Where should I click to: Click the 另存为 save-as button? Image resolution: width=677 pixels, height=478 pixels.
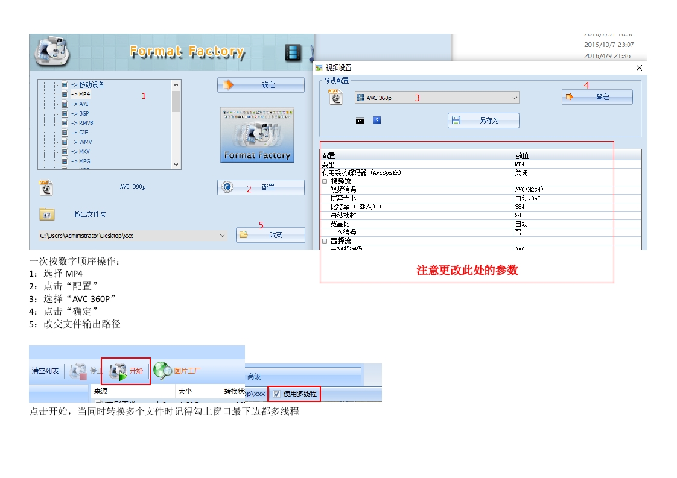tap(483, 121)
